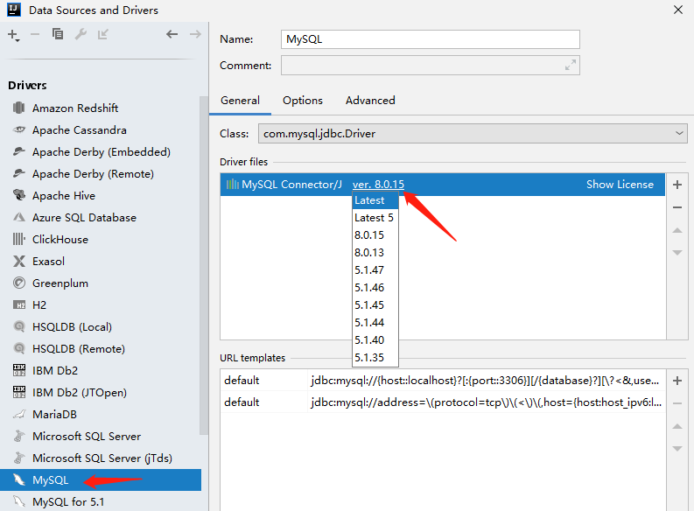Click the Exasol X icon
694x511 pixels.
pyautogui.click(x=18, y=261)
